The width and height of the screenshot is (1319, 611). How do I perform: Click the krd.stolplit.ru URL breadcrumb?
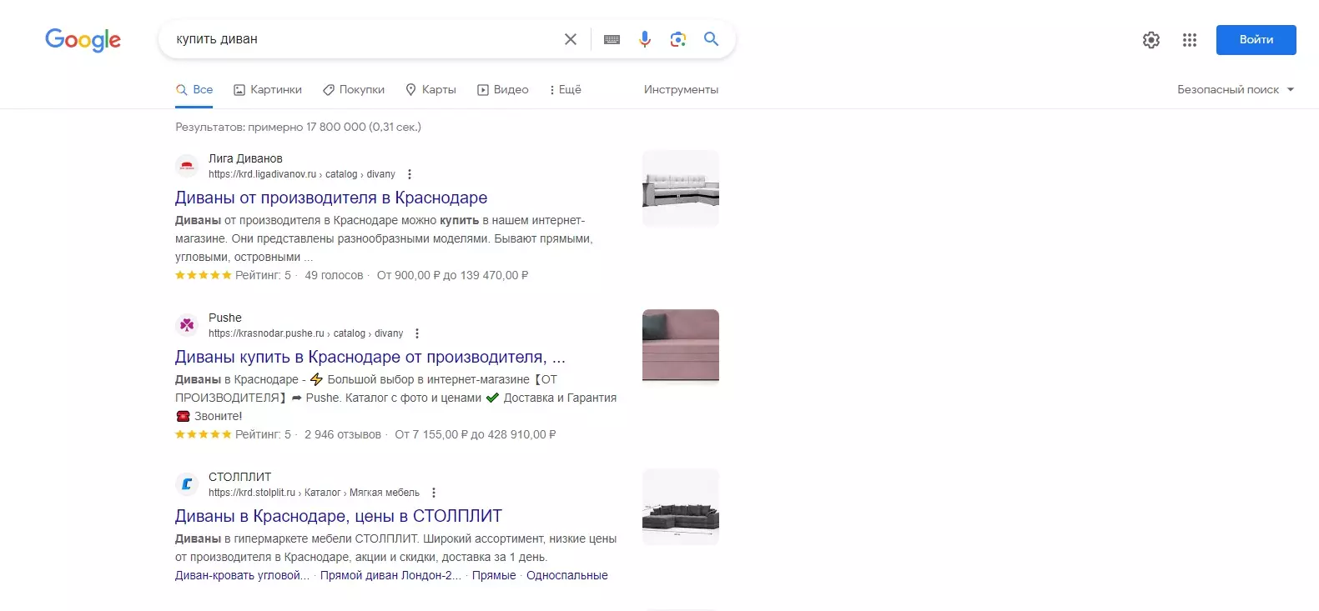pos(315,493)
